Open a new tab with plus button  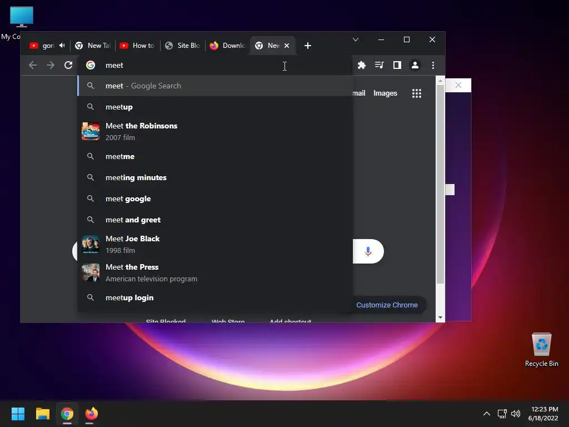click(308, 46)
